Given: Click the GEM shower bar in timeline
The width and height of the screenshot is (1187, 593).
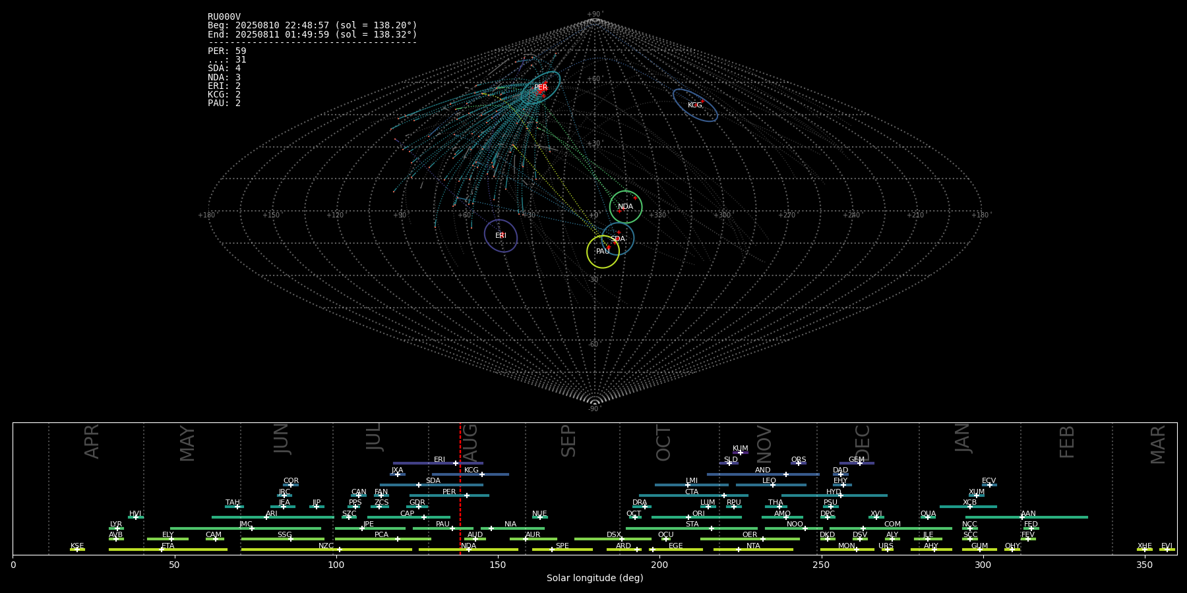Looking at the screenshot, I should point(857,463).
